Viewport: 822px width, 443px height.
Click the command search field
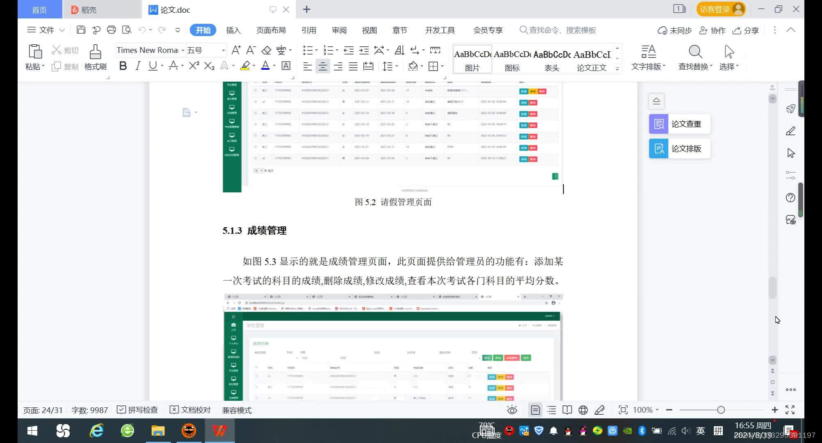558,30
